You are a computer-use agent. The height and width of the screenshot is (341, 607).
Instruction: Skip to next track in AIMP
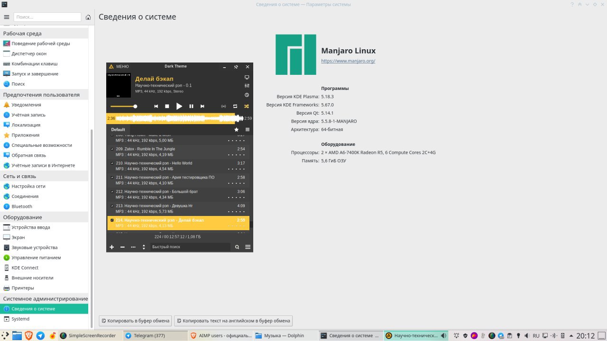[x=202, y=106]
